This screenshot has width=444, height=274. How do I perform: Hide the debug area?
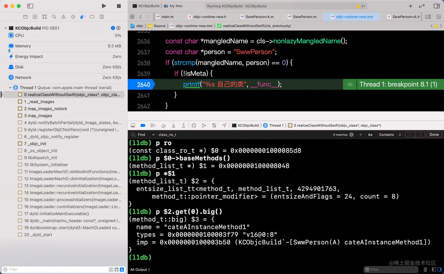click(133, 126)
